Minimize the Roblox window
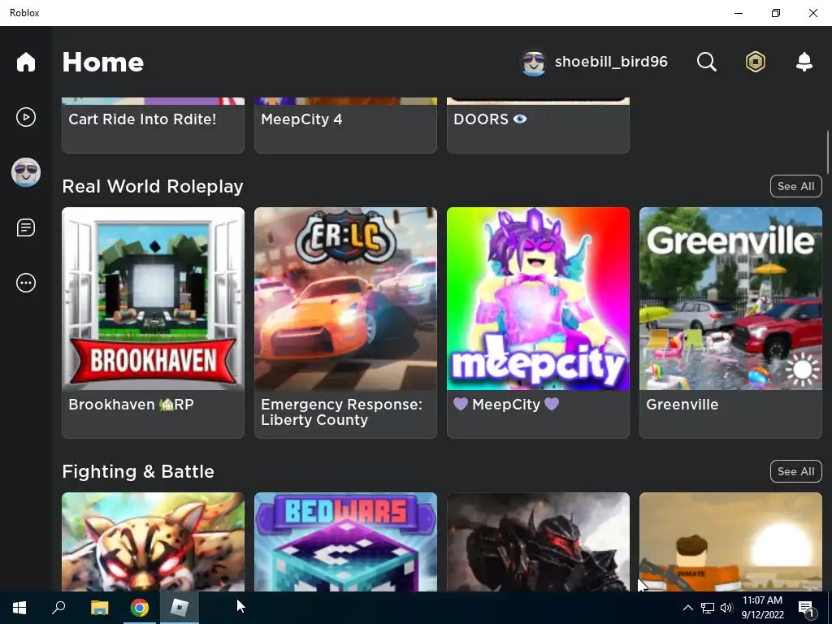This screenshot has height=624, width=832. 738,13
